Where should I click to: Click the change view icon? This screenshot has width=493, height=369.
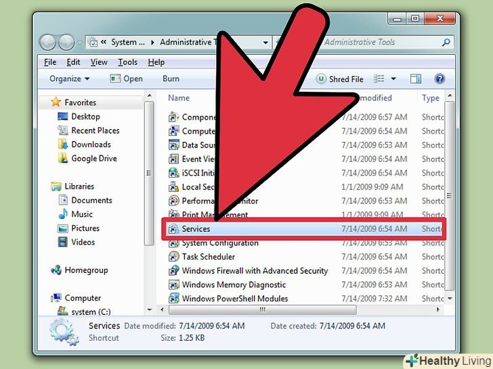click(x=379, y=78)
